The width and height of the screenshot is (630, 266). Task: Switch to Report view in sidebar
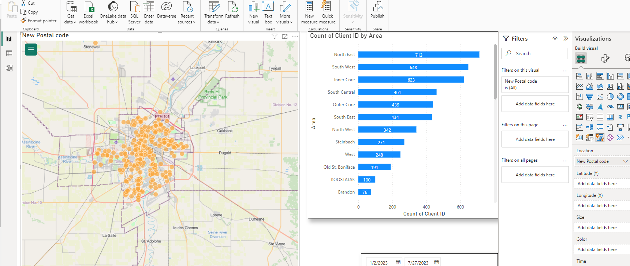[9, 39]
